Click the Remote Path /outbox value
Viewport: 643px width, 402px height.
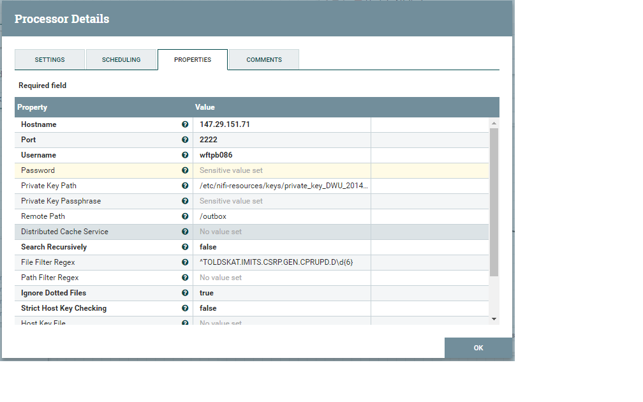(x=213, y=216)
